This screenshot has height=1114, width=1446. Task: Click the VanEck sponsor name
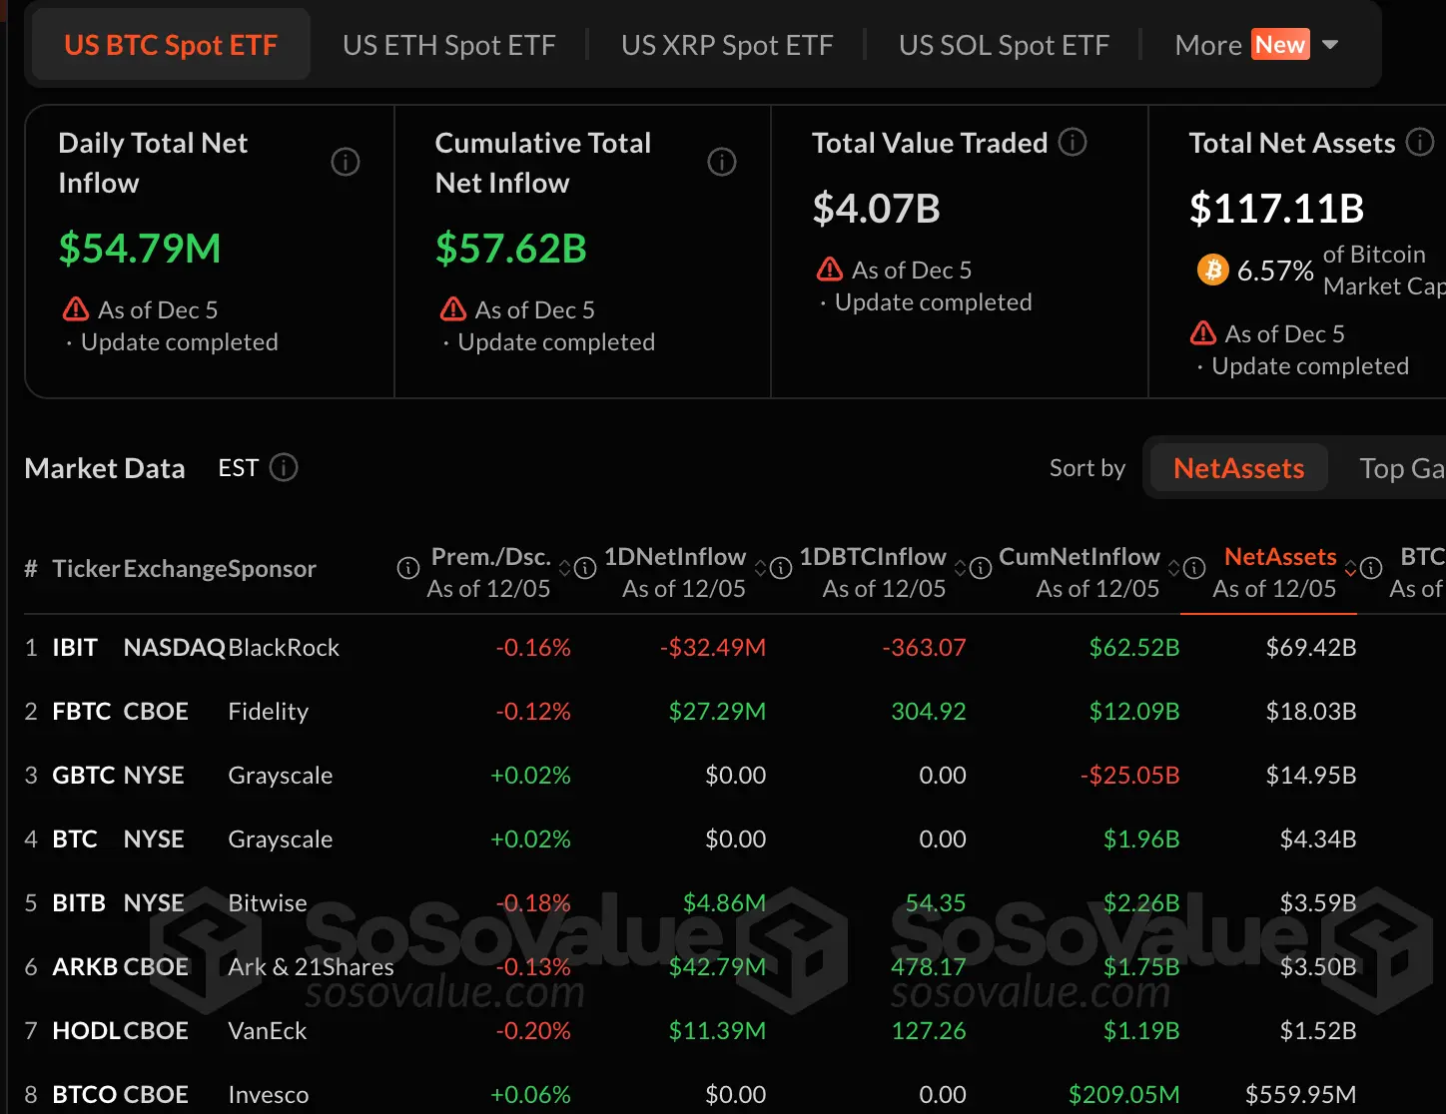point(268,1031)
